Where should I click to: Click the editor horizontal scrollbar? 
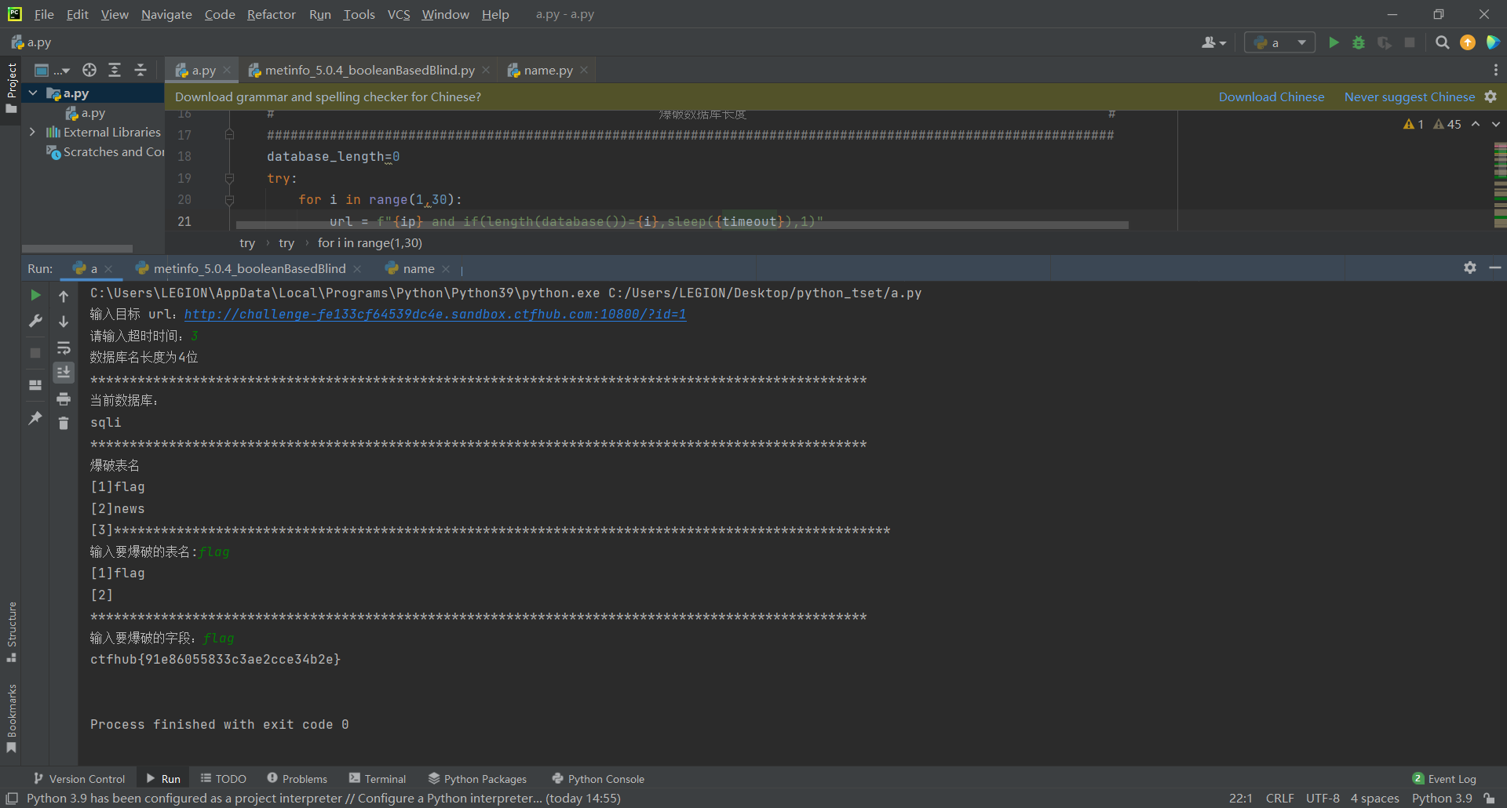click(x=682, y=225)
